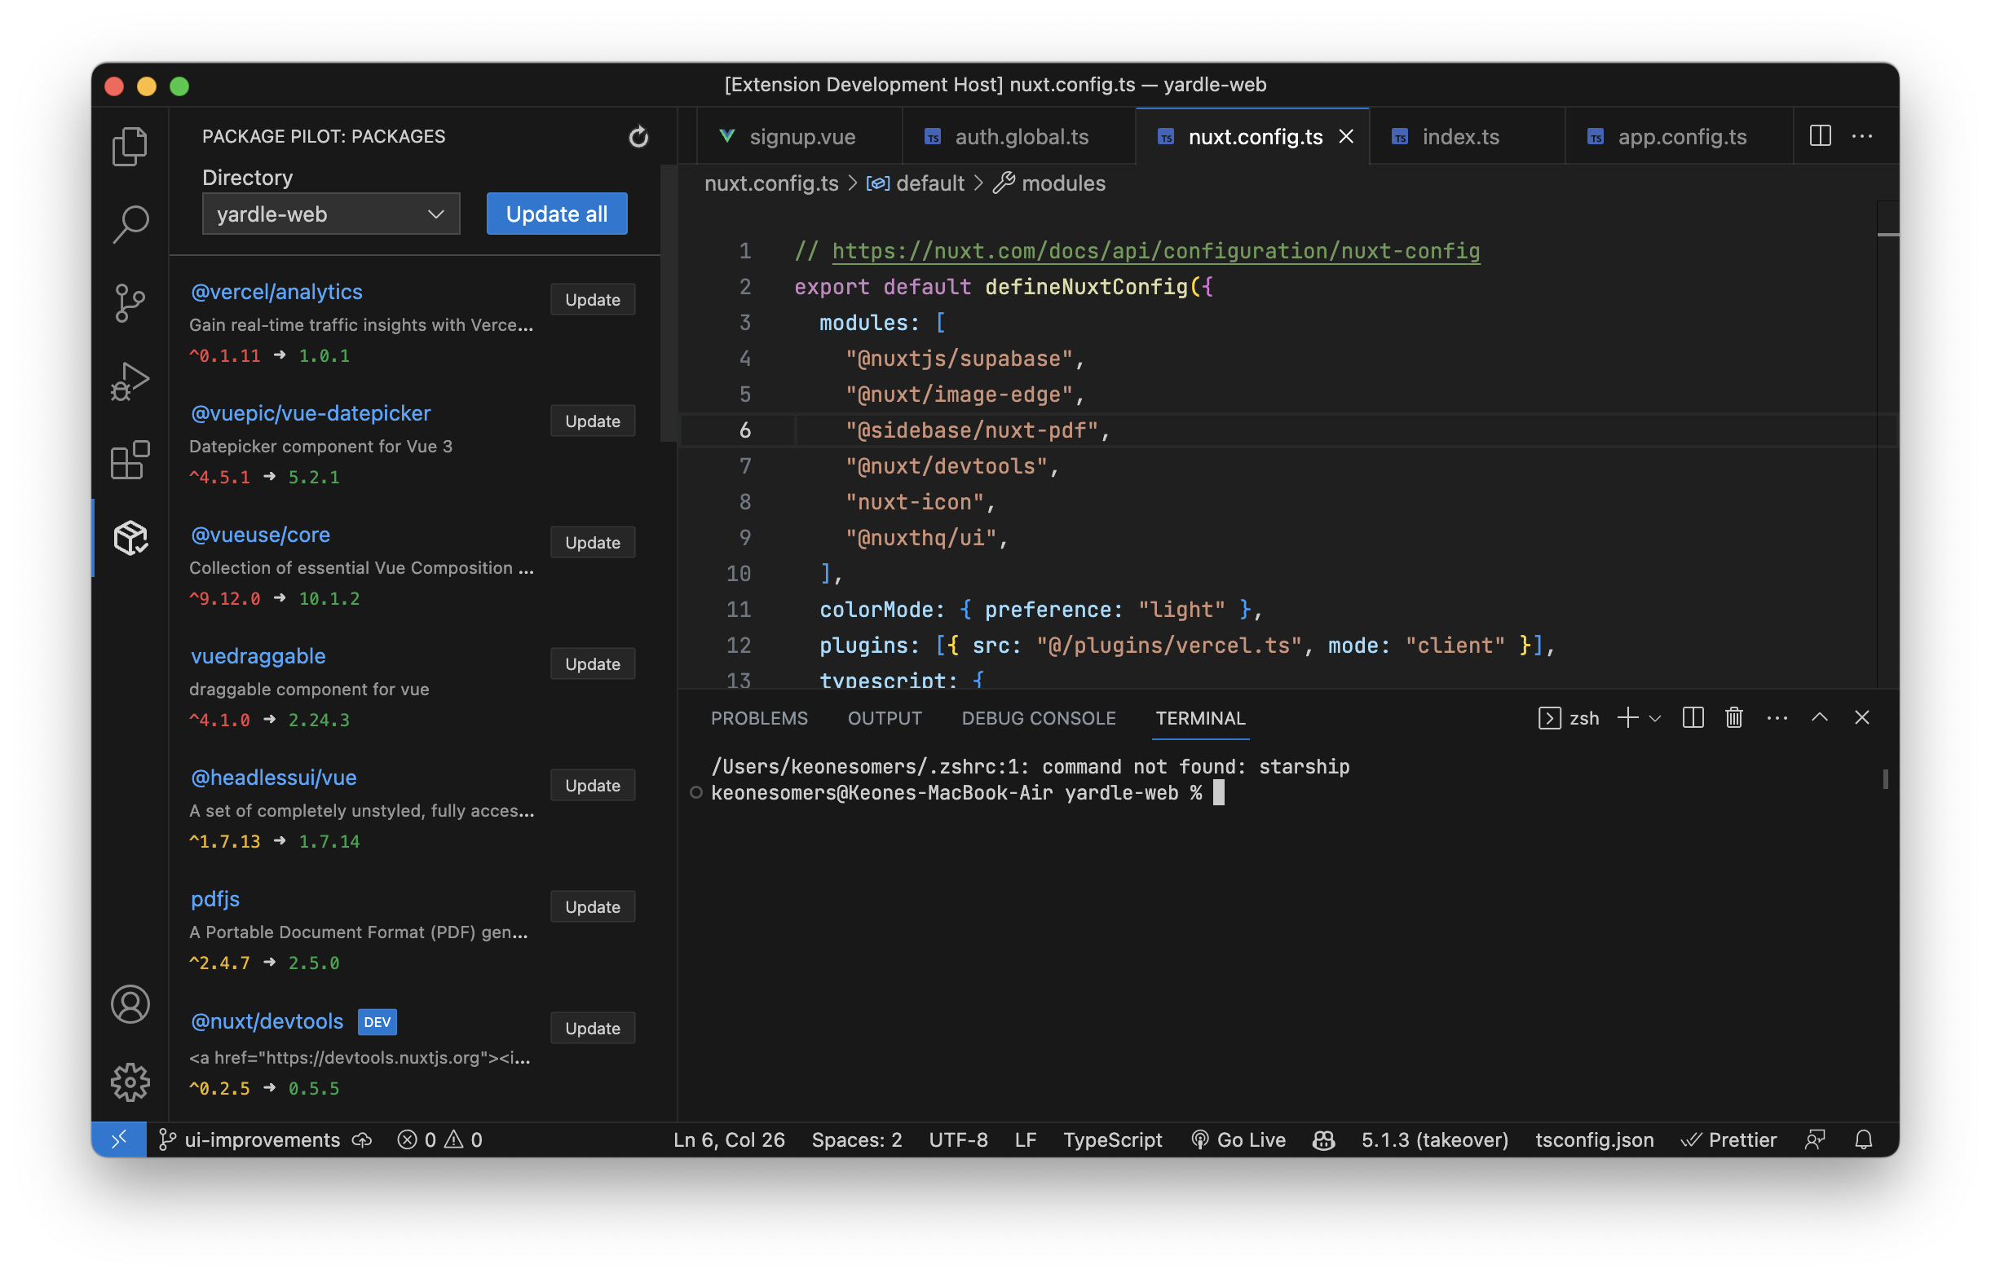This screenshot has width=1991, height=1278.
Task: Split the editor right
Action: pyautogui.click(x=1819, y=135)
